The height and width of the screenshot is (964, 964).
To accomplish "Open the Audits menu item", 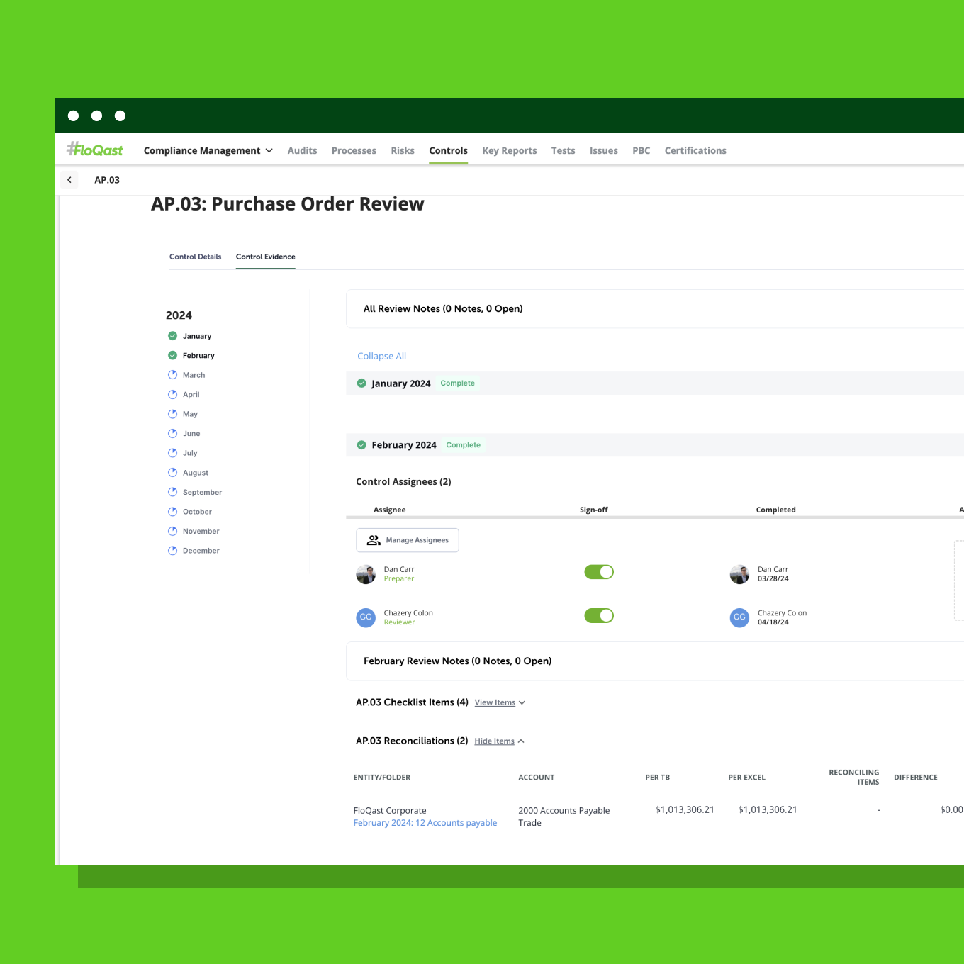I will pos(302,150).
